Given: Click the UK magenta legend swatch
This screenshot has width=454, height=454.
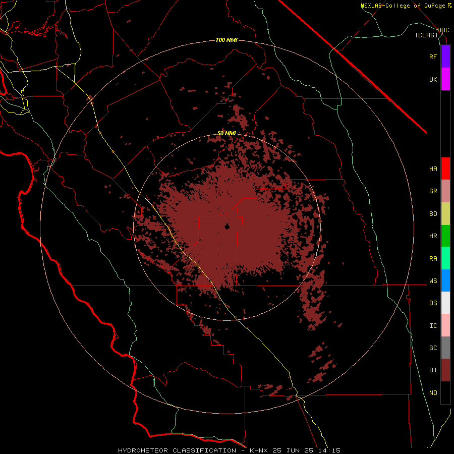Looking at the screenshot, I should pos(445,79).
